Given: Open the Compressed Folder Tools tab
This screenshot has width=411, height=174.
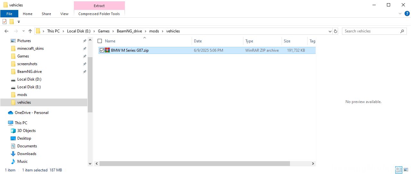Looking at the screenshot, I should tap(99, 14).
